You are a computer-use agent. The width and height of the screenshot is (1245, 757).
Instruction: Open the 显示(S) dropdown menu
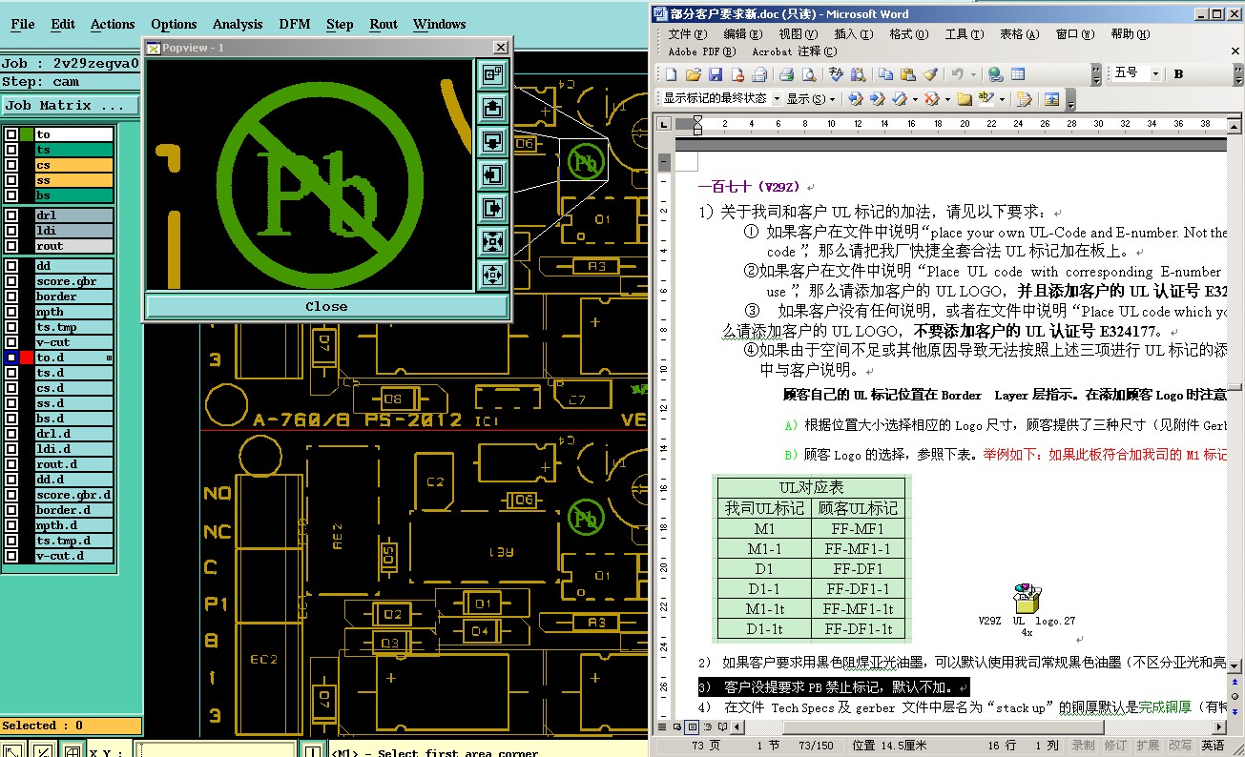tap(811, 99)
